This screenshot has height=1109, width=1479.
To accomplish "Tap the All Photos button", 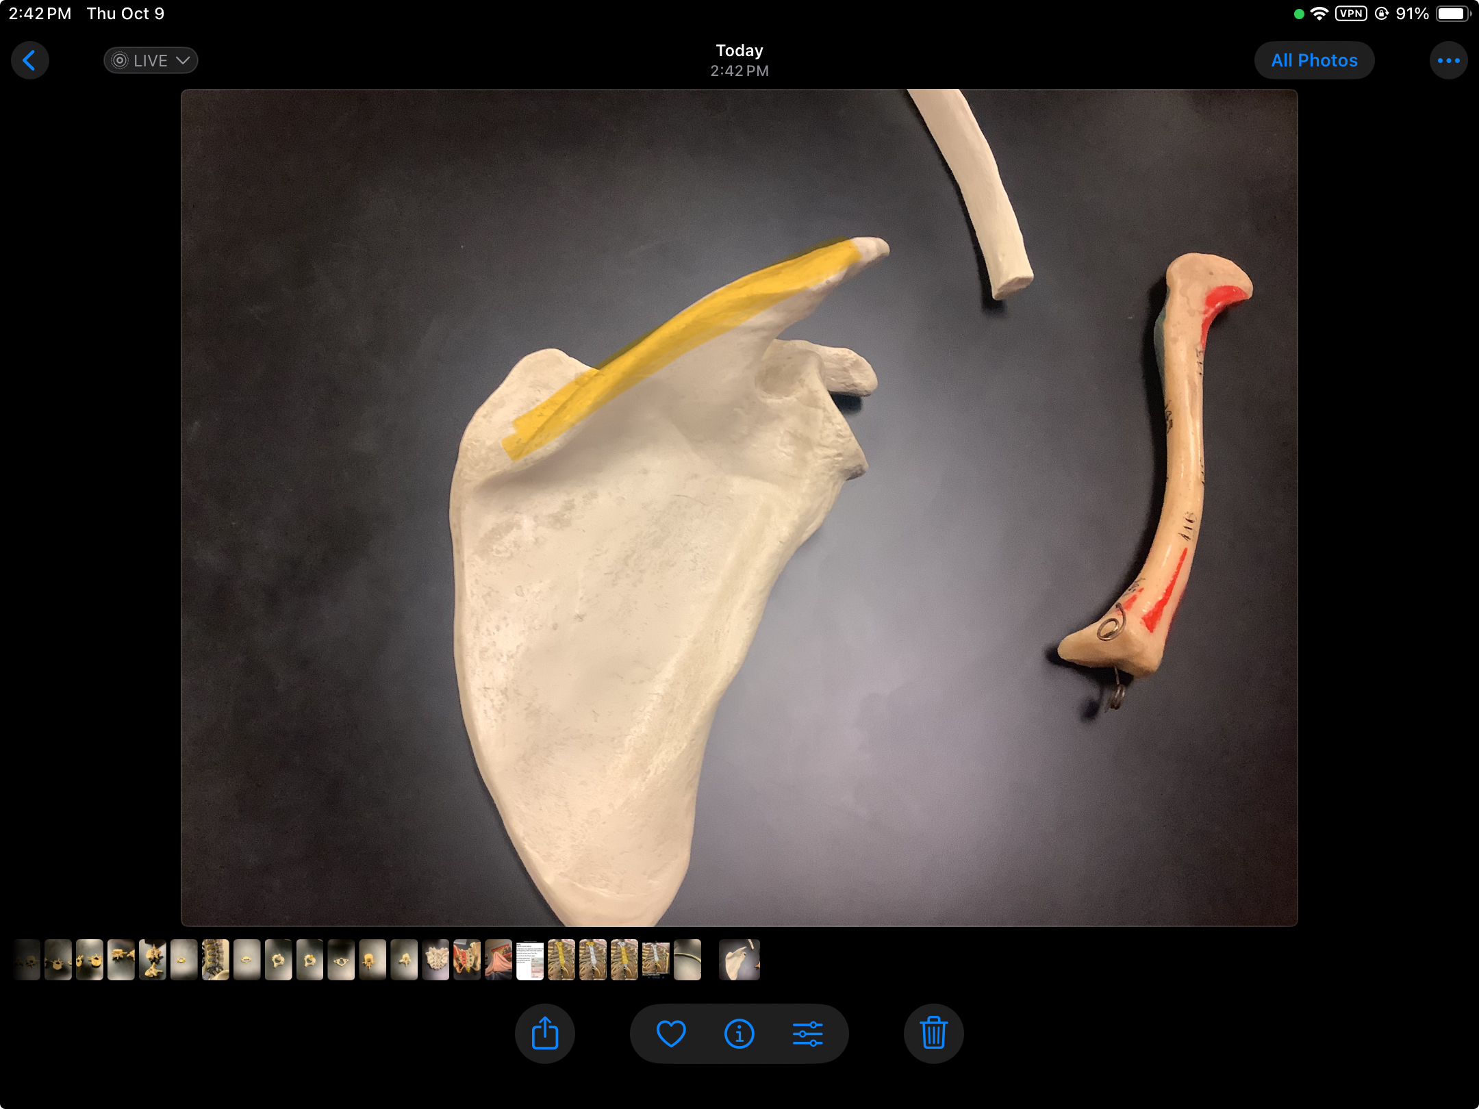I will 1313,60.
